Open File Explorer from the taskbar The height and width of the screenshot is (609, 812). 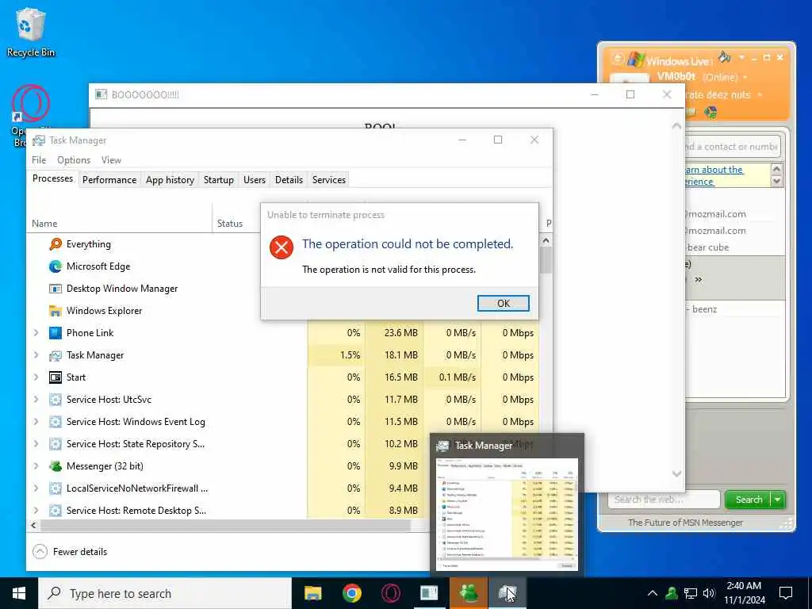click(x=312, y=593)
